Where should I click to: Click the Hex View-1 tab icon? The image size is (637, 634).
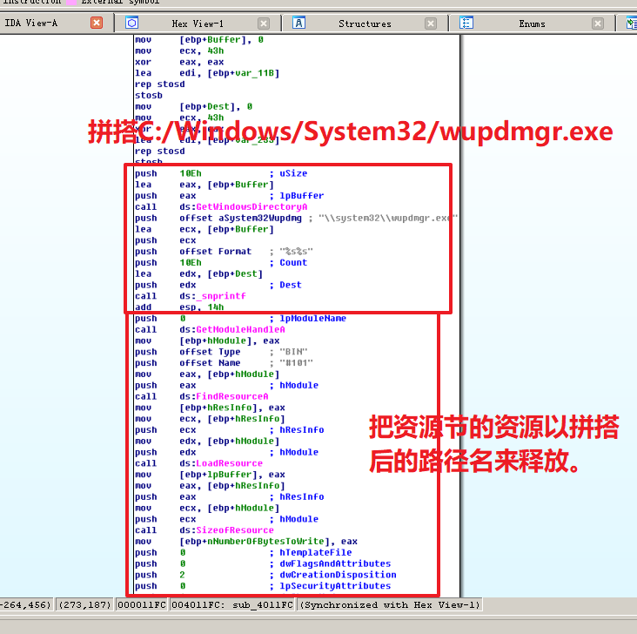(x=131, y=23)
